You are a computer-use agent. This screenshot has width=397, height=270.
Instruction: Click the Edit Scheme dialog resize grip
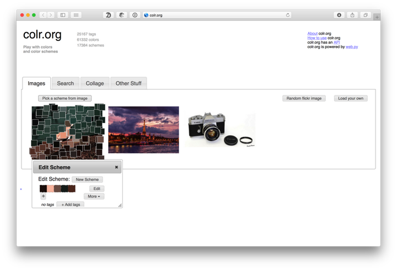pos(120,205)
